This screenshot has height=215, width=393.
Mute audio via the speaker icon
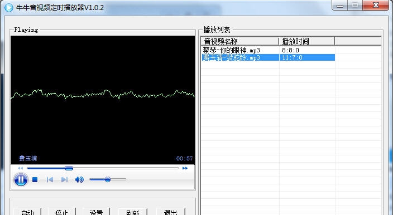click(79, 179)
